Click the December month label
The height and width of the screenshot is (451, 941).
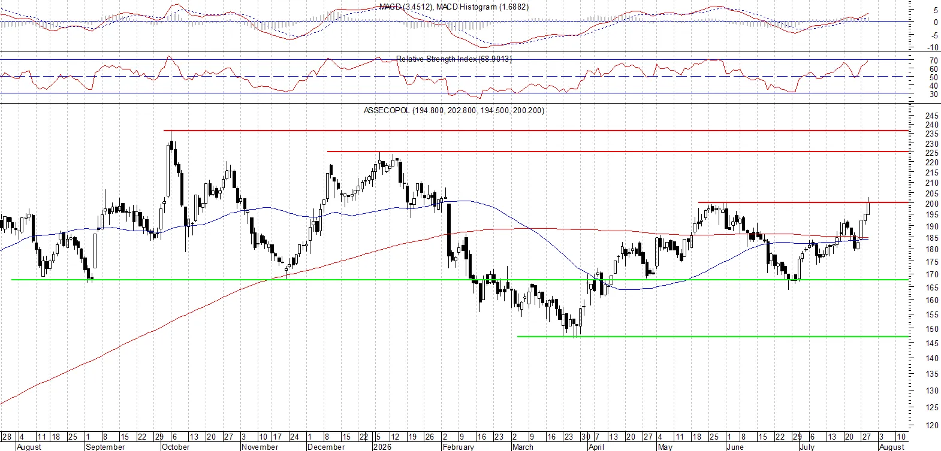pos(326,447)
